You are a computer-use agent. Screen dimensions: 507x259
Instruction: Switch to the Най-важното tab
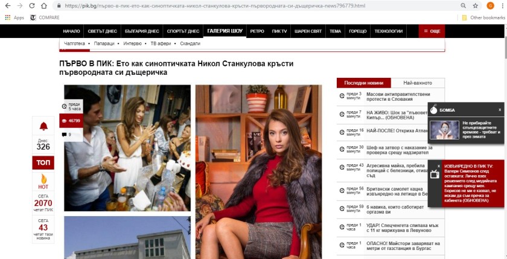tap(418, 83)
